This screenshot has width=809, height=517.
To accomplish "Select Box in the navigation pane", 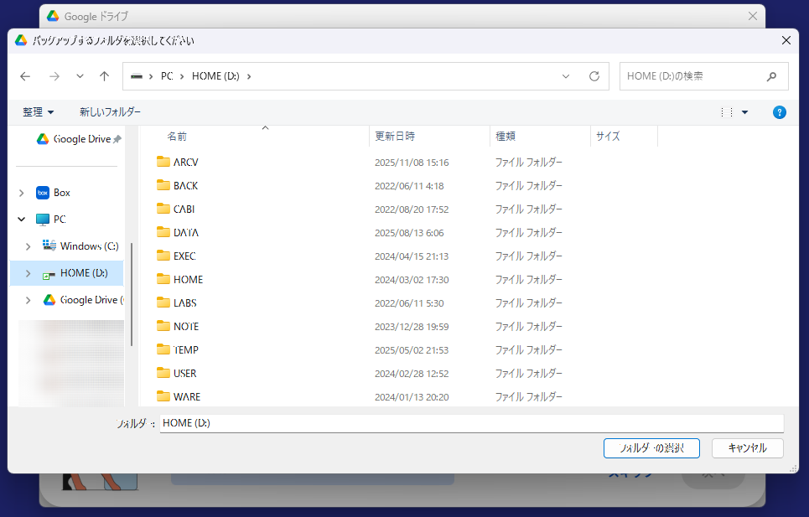I will click(x=61, y=193).
